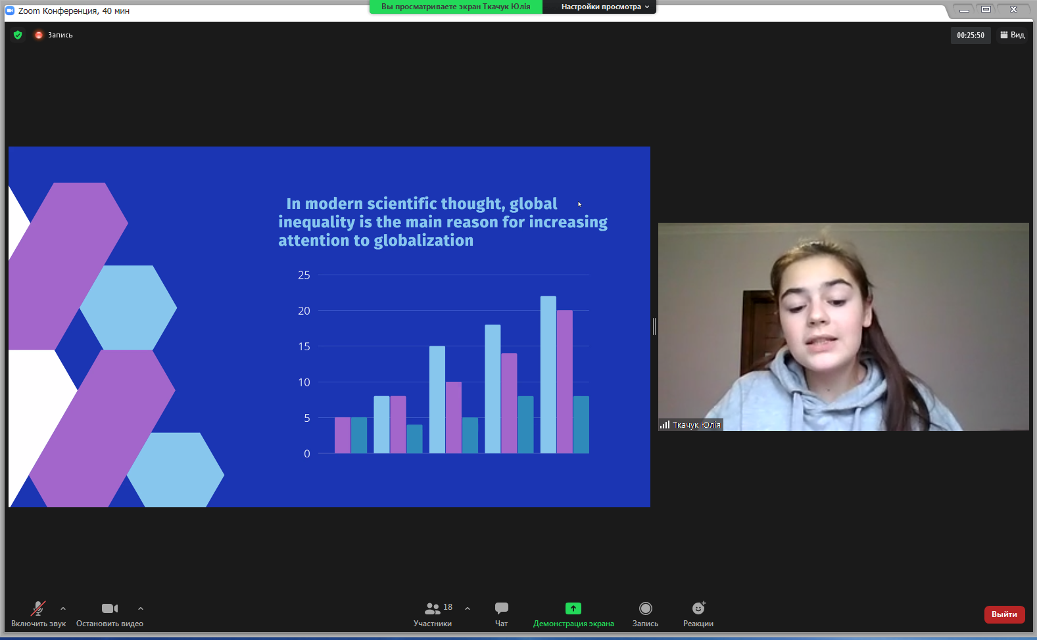Click the bar chart on the shared slide
The width and height of the screenshot is (1037, 640).
[443, 363]
